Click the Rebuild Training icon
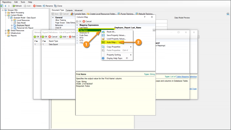Image resolution: width=231 pixels, height=130 pixels. (x=137, y=14)
